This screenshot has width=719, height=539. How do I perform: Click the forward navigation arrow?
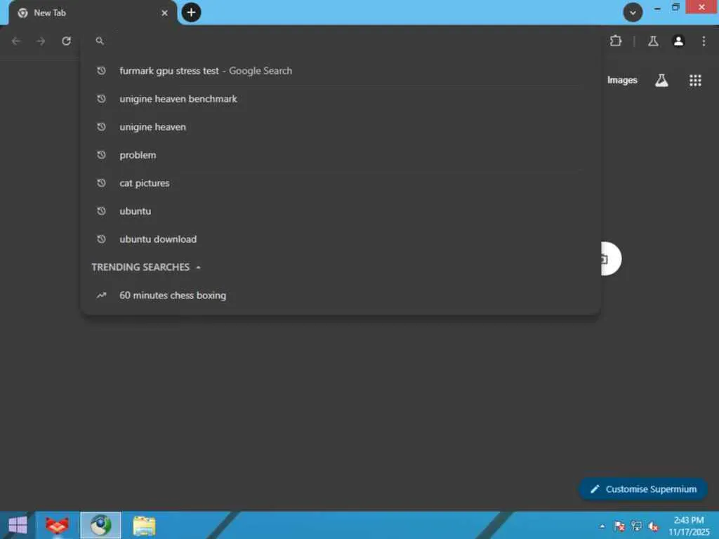pos(41,41)
